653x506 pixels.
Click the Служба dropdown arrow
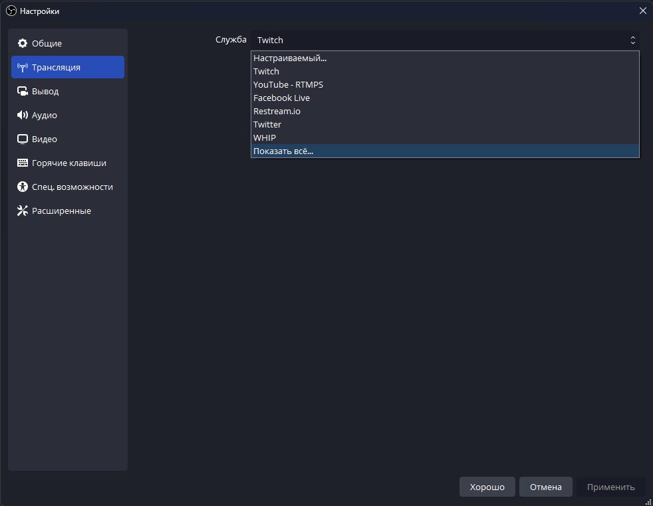[632, 40]
